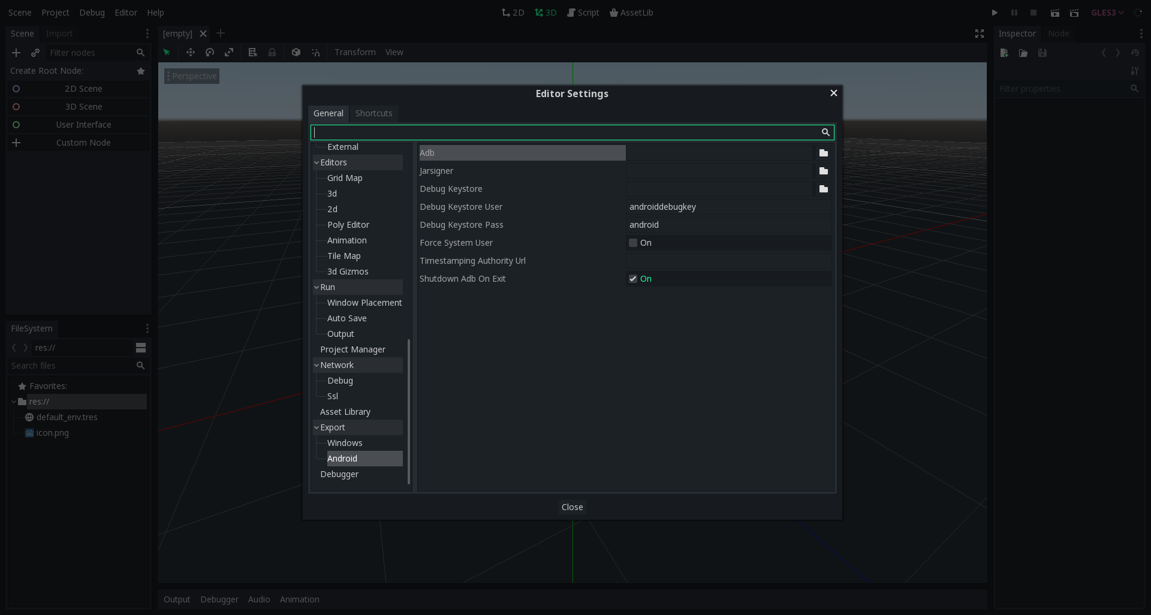Click the folder icon for Adb path
The image size is (1151, 615).
823,153
